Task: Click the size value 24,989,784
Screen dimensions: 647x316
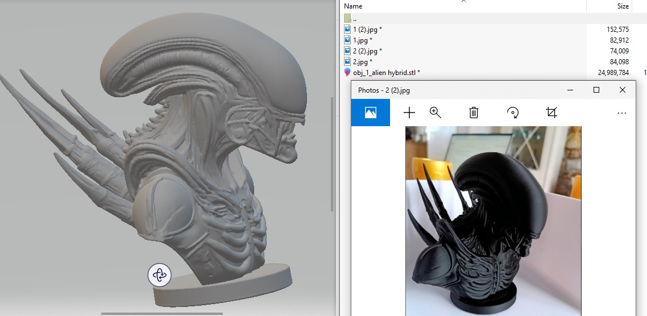Action: click(613, 73)
